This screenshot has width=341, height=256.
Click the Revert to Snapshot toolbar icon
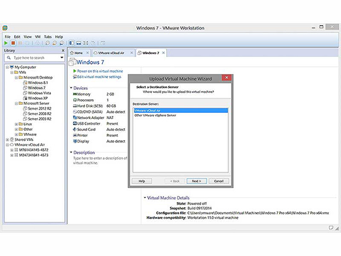[55, 43]
